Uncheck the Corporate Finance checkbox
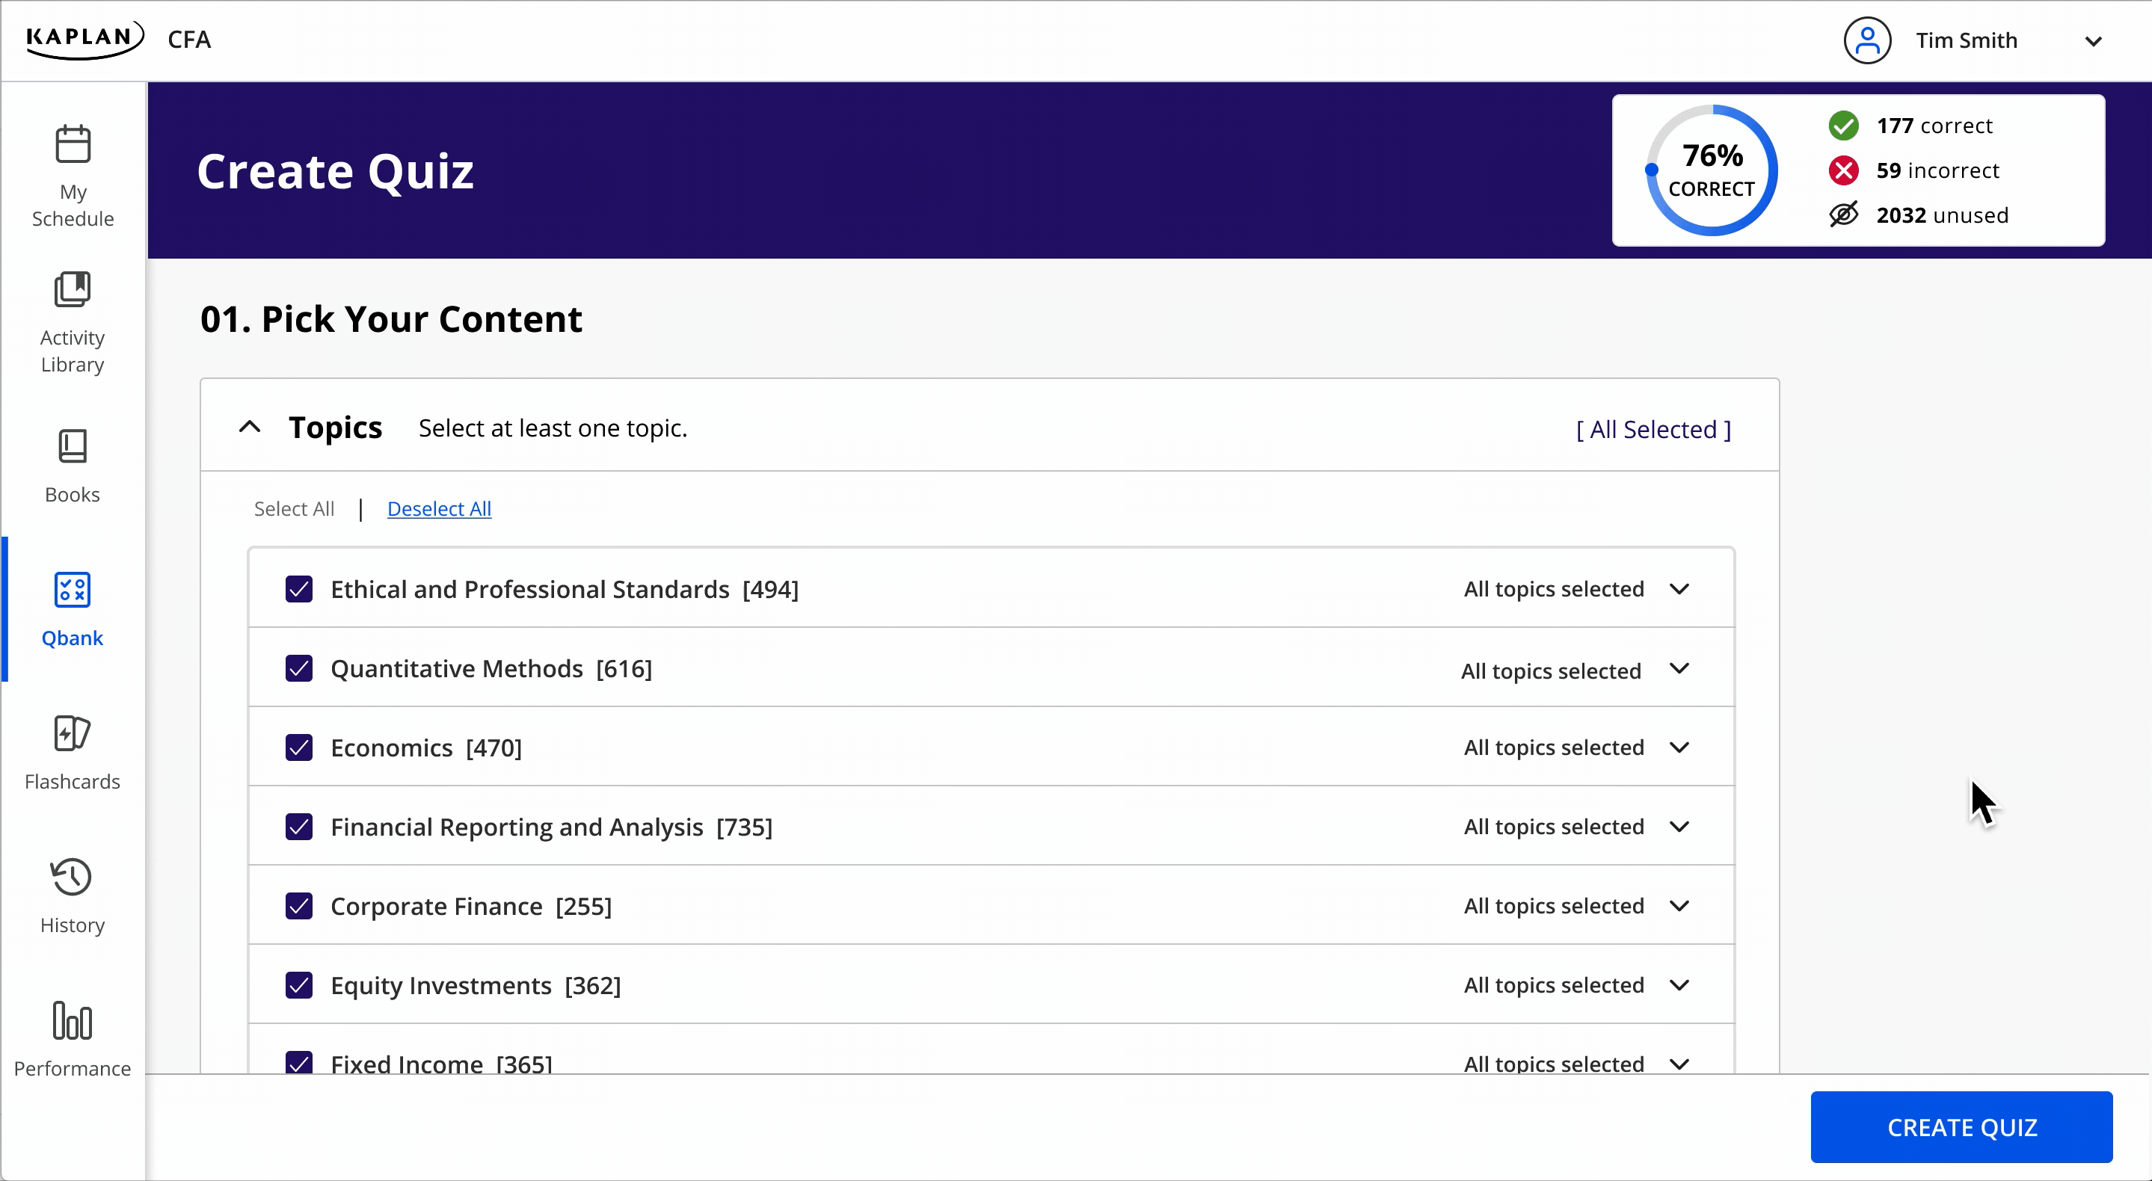 coord(299,906)
